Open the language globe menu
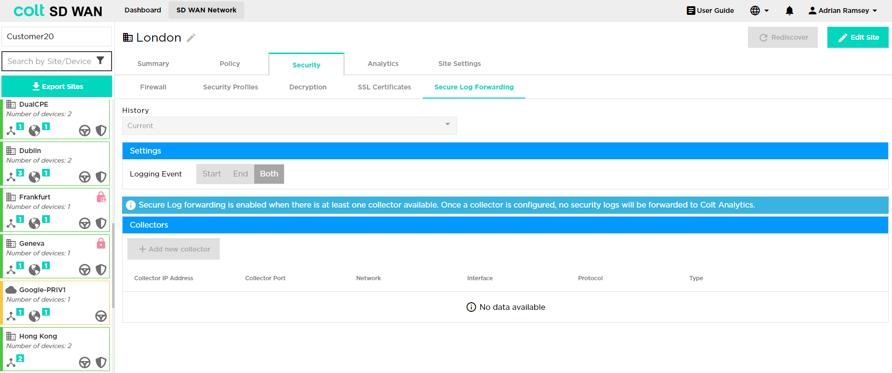This screenshot has height=373, width=892. click(759, 11)
